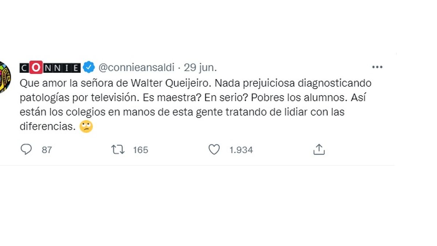Image resolution: width=437 pixels, height=246 pixels.
Task: Open the @connieansaldi profile handle
Action: click(x=137, y=68)
